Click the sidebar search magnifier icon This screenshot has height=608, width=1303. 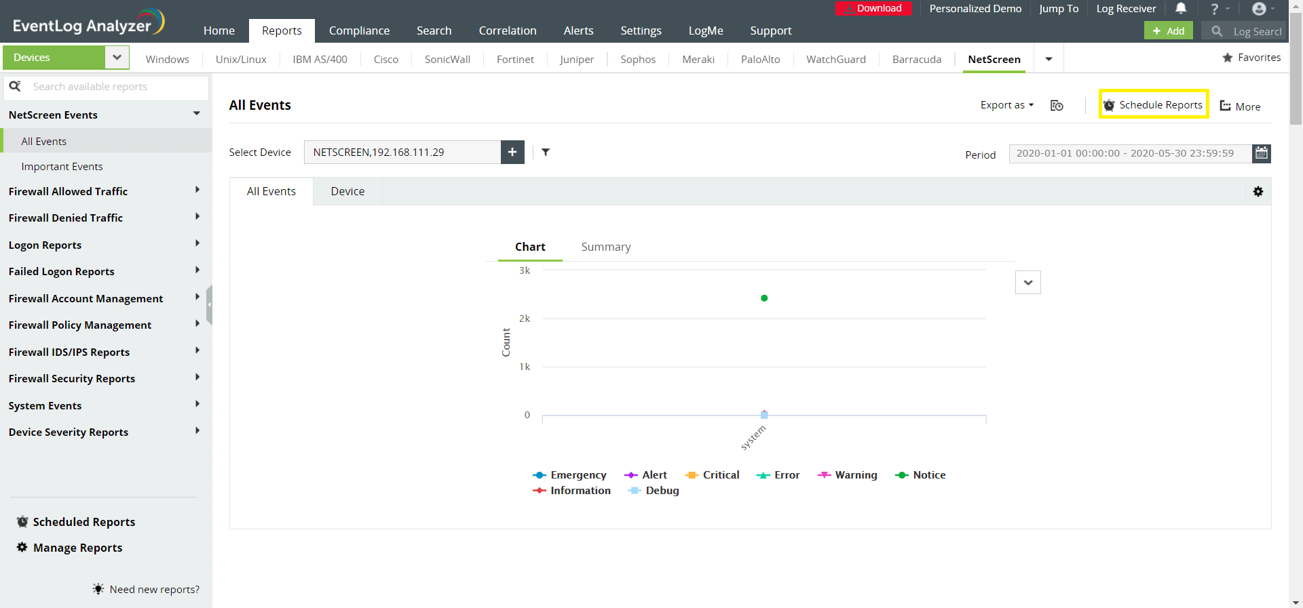15,87
